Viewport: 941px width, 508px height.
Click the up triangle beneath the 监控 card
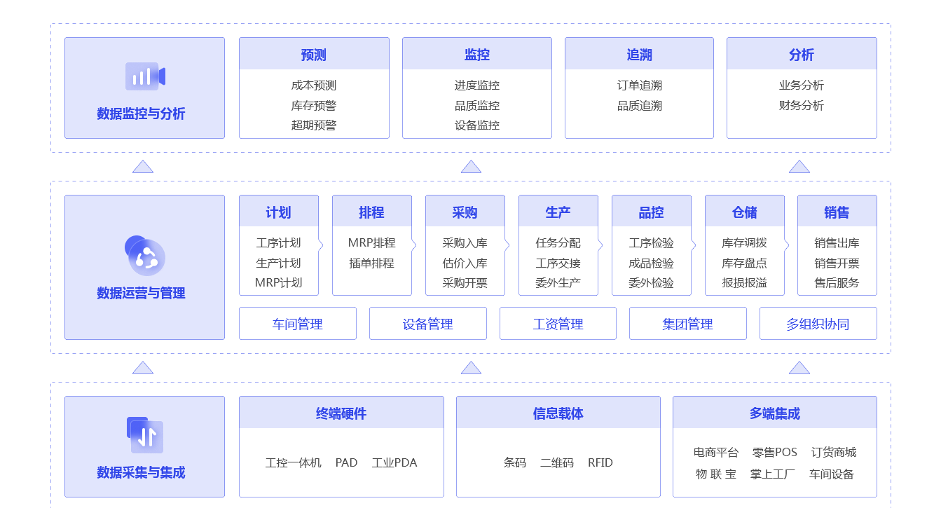471,167
